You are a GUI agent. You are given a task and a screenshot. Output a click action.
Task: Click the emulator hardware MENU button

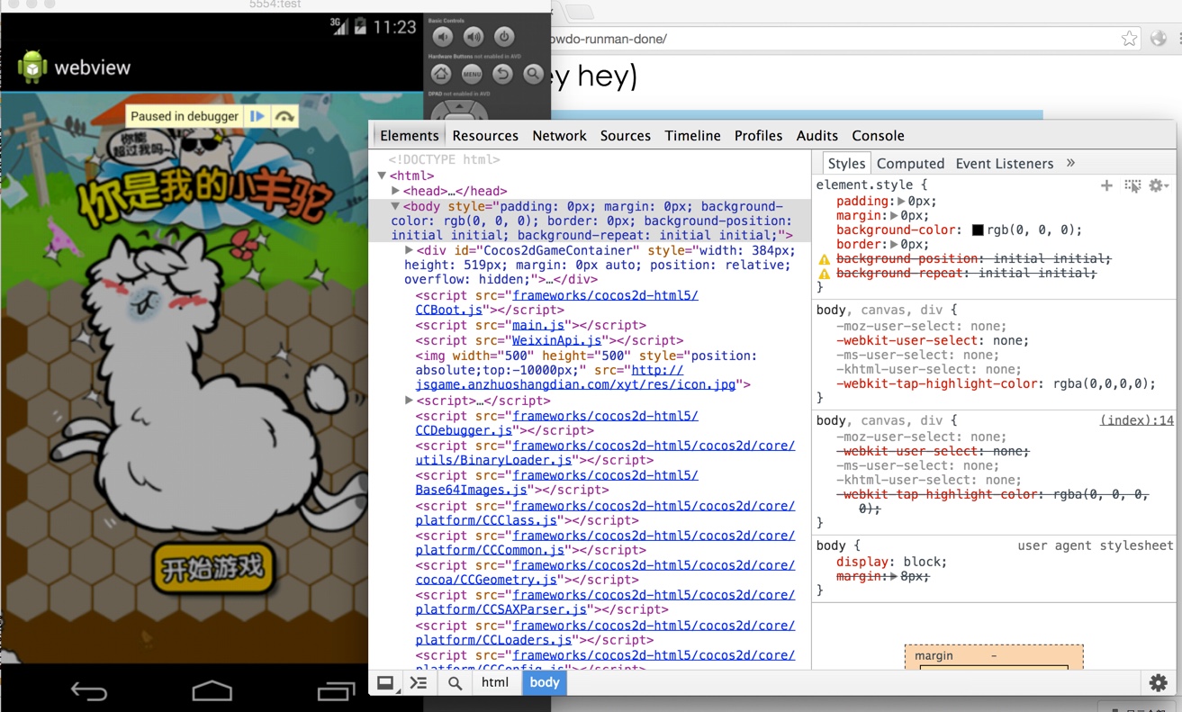point(472,75)
